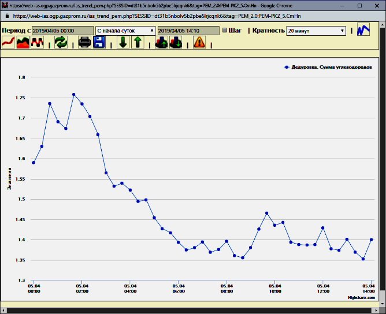Click the first data point at 00:00
The height and width of the screenshot is (314, 386).
(34, 163)
